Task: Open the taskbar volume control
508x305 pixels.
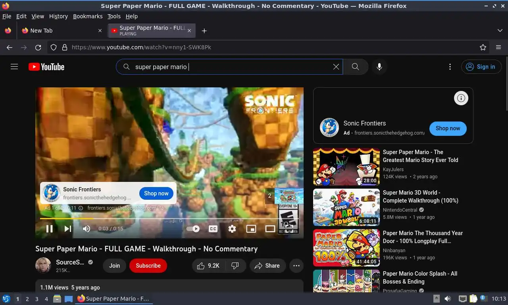Action: (448, 299)
